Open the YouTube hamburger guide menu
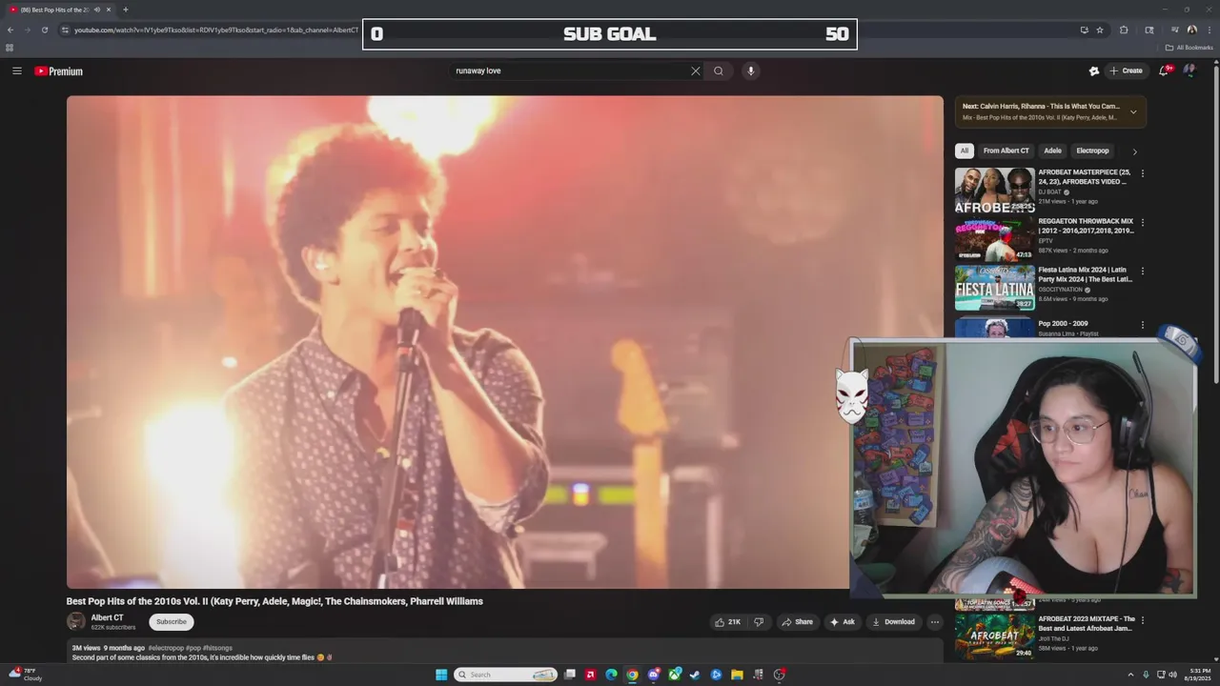 point(16,71)
